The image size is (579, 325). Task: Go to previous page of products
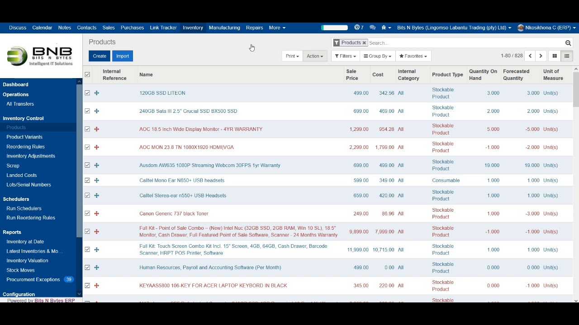530,56
